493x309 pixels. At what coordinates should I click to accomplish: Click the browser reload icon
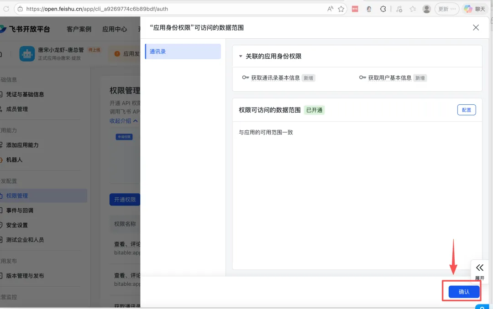click(6, 9)
